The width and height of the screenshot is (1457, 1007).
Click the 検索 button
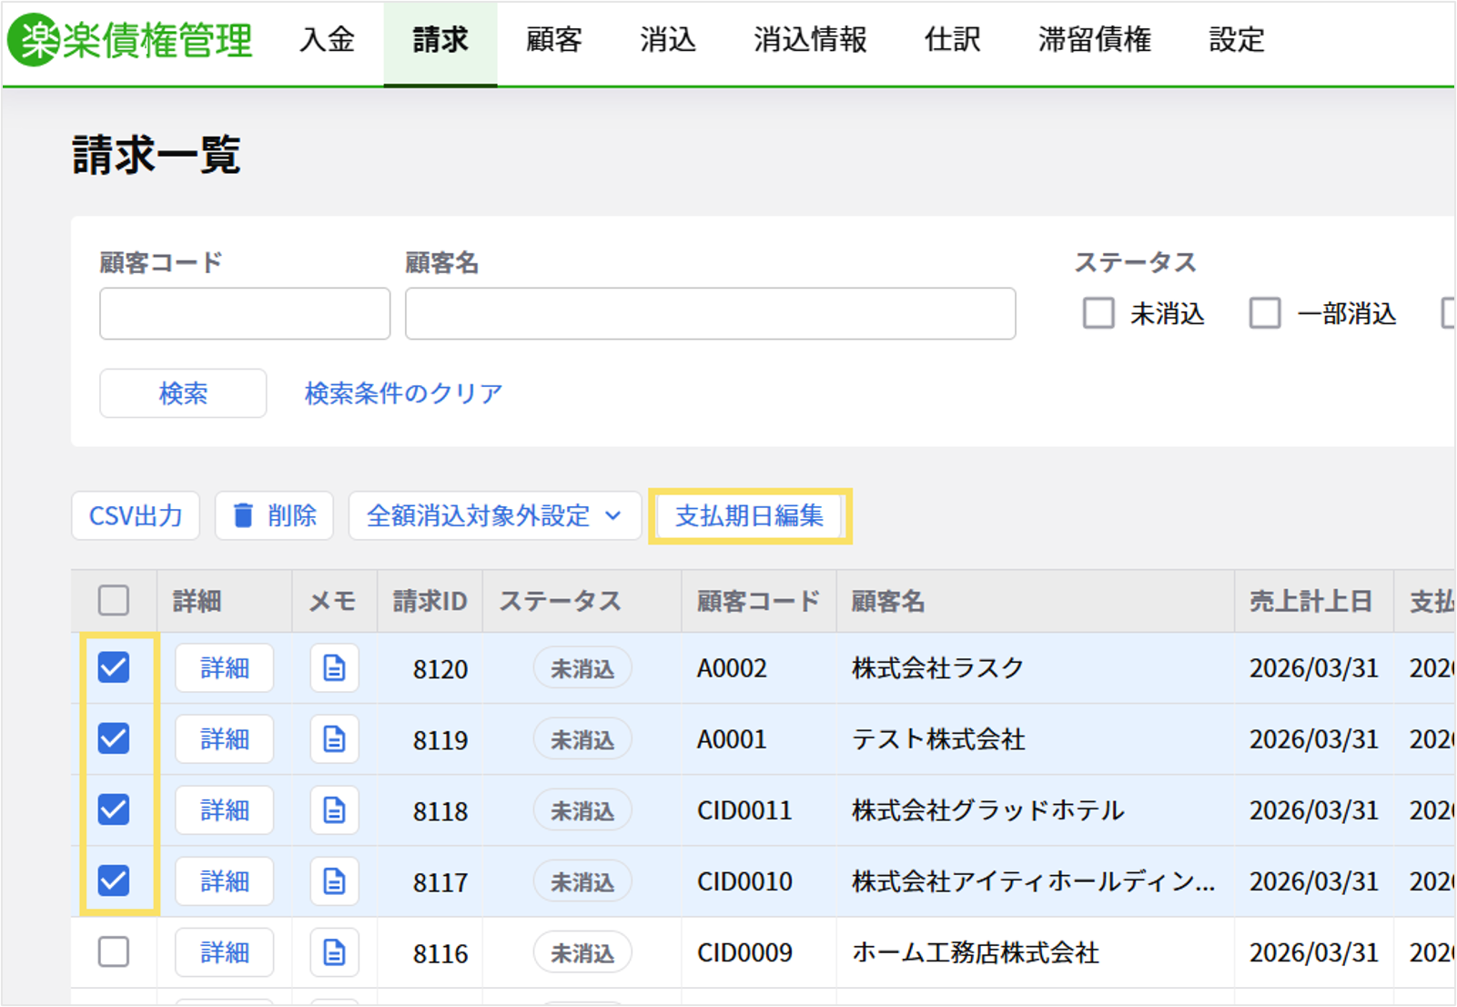pos(183,393)
